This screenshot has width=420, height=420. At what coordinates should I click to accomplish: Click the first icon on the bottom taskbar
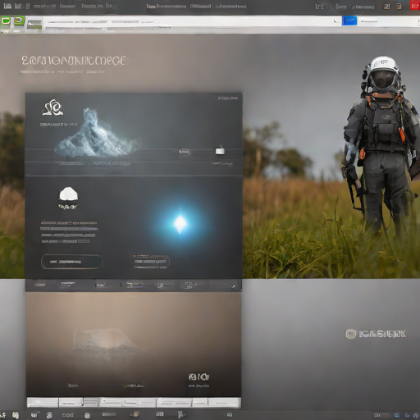(x=3, y=415)
